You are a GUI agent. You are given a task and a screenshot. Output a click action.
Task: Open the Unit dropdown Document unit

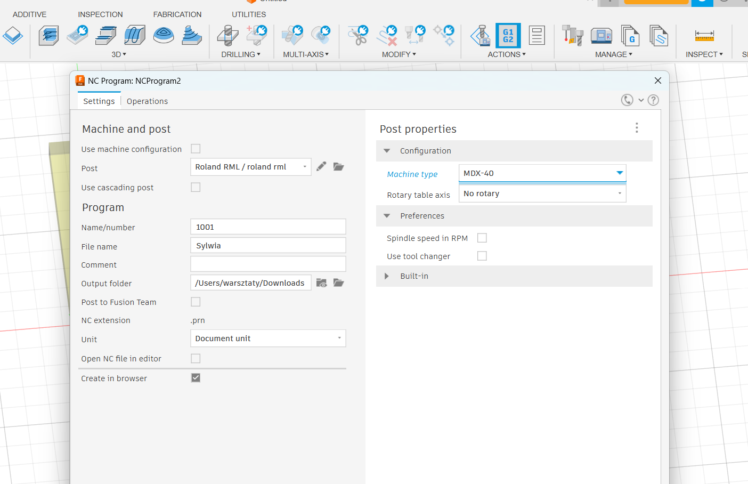tap(268, 338)
